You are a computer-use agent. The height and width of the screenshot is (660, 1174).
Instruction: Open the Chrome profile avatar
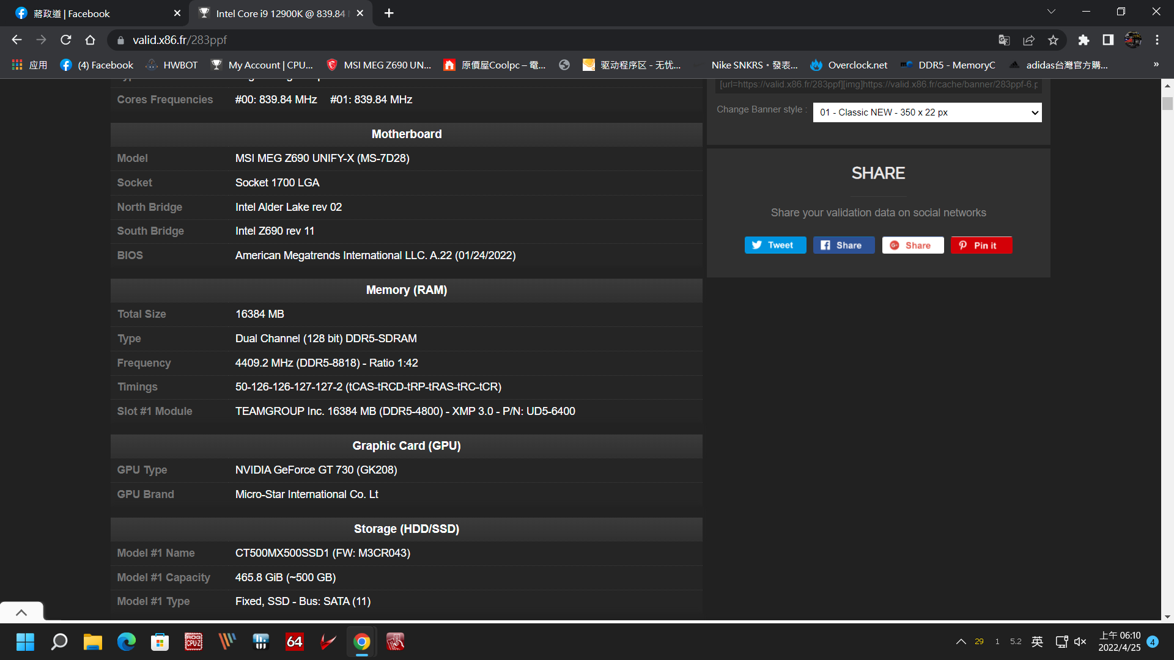(1133, 40)
